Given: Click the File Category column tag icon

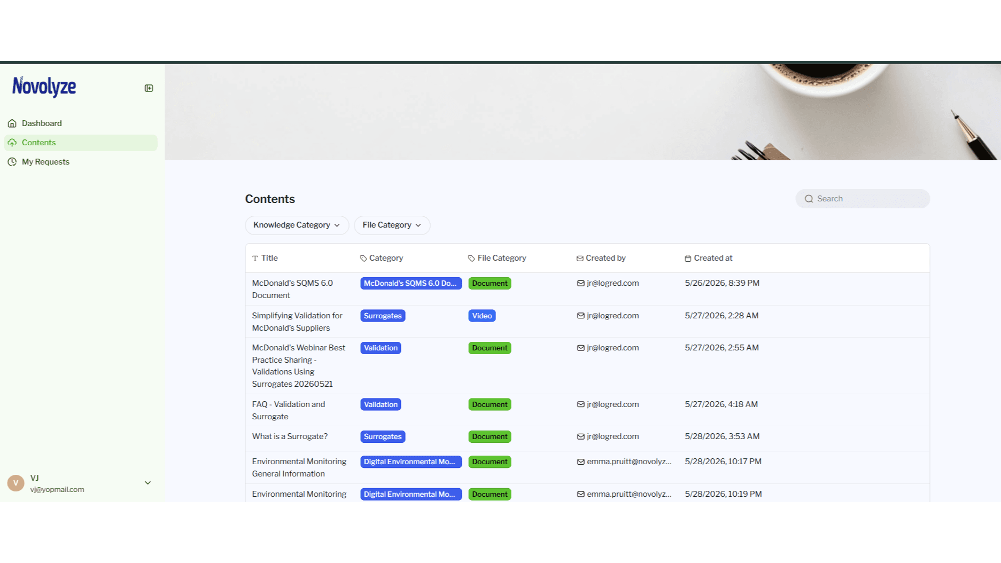Looking at the screenshot, I should (x=471, y=259).
